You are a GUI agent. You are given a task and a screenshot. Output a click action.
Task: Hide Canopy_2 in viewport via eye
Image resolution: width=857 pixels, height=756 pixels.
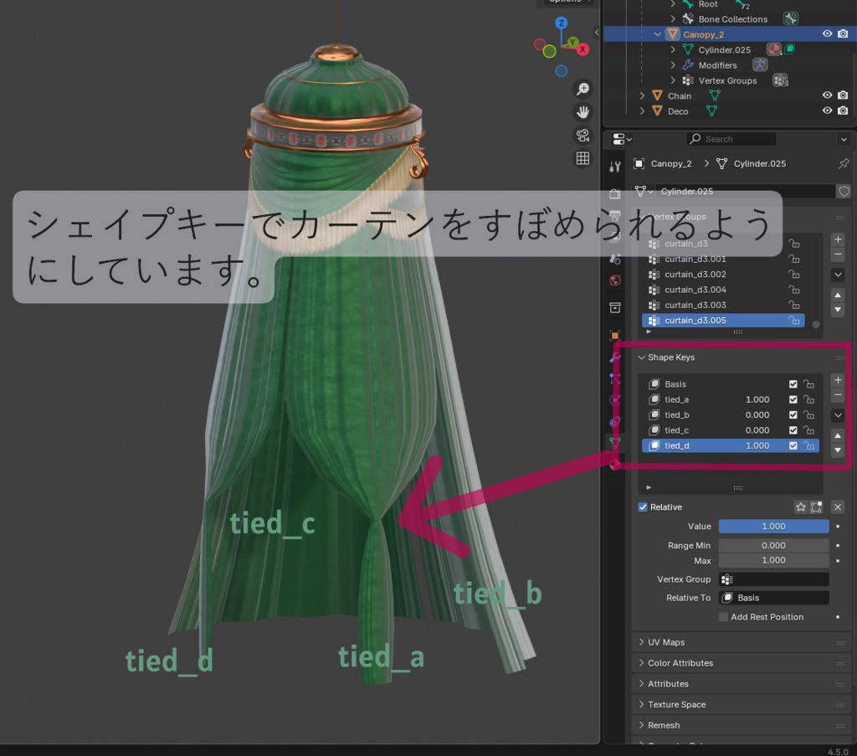pos(827,33)
